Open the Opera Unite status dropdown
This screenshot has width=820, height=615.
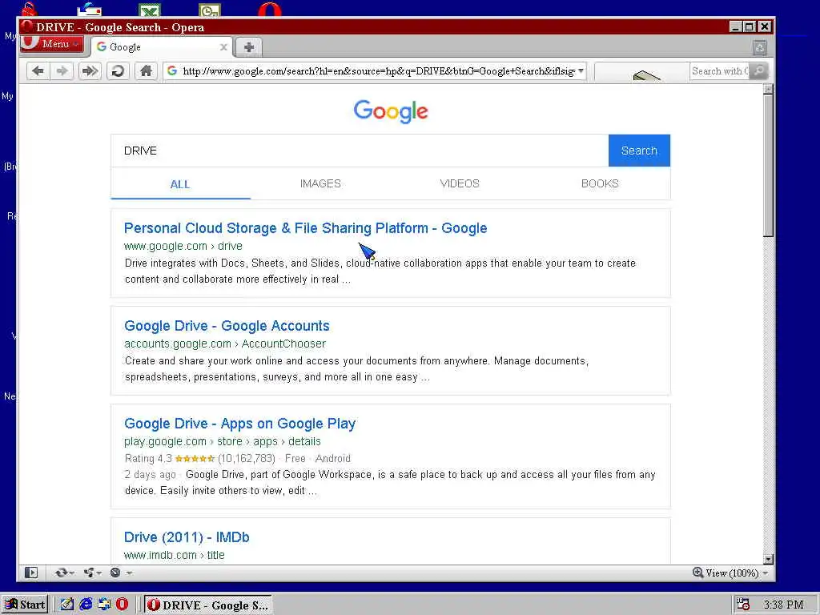tap(93, 573)
